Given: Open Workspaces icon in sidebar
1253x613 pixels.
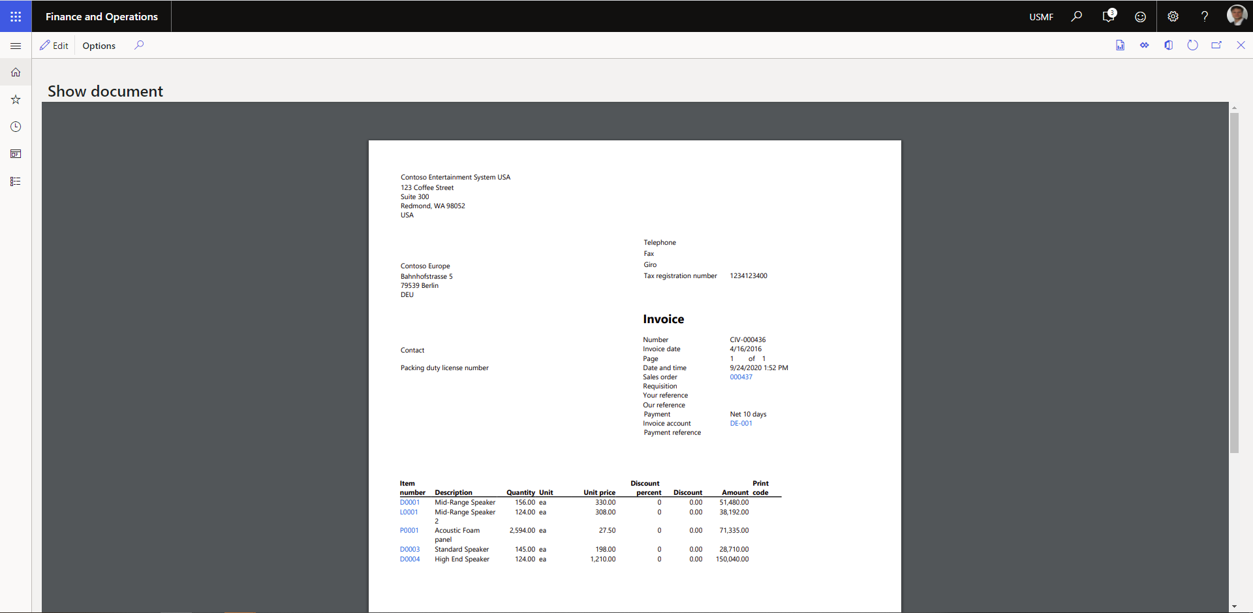Looking at the screenshot, I should pos(16,154).
